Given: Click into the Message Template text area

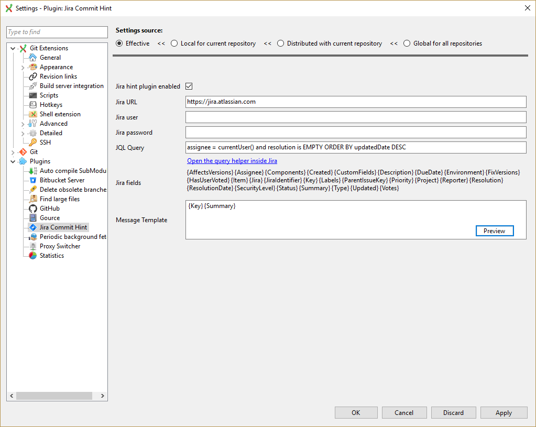Looking at the screenshot, I should [356, 220].
